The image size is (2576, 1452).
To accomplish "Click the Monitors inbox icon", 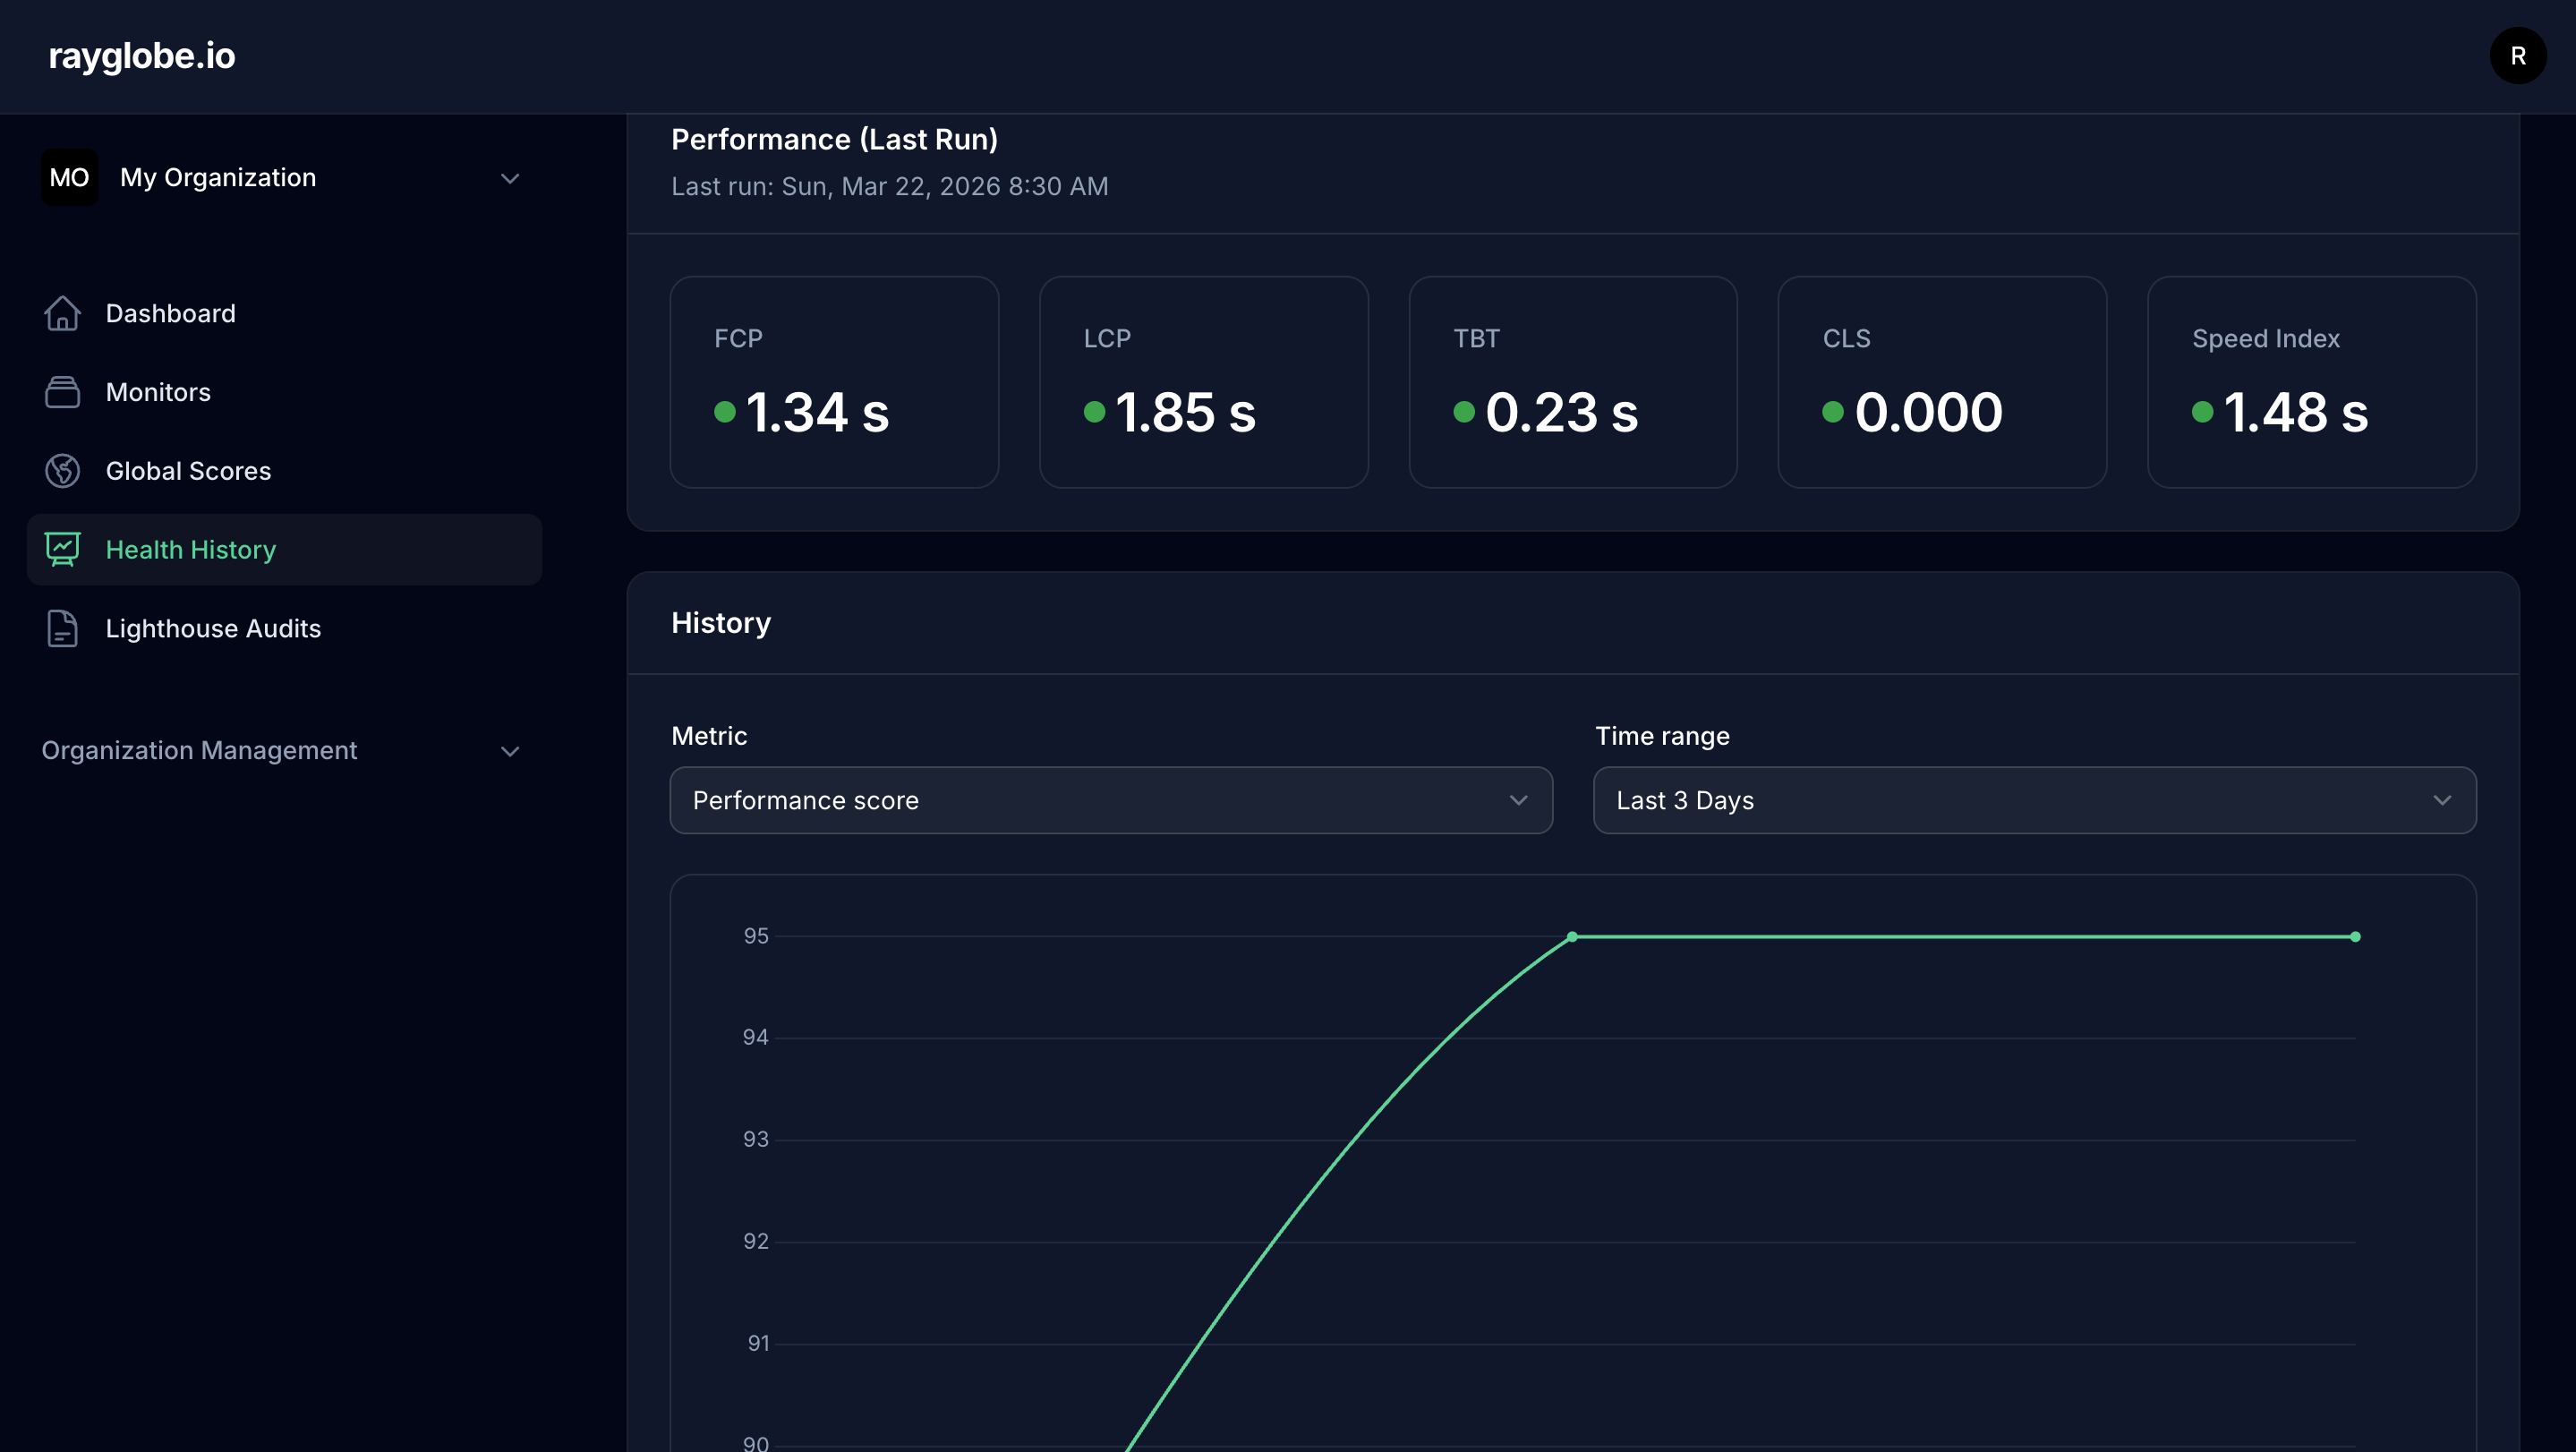I will point(63,392).
